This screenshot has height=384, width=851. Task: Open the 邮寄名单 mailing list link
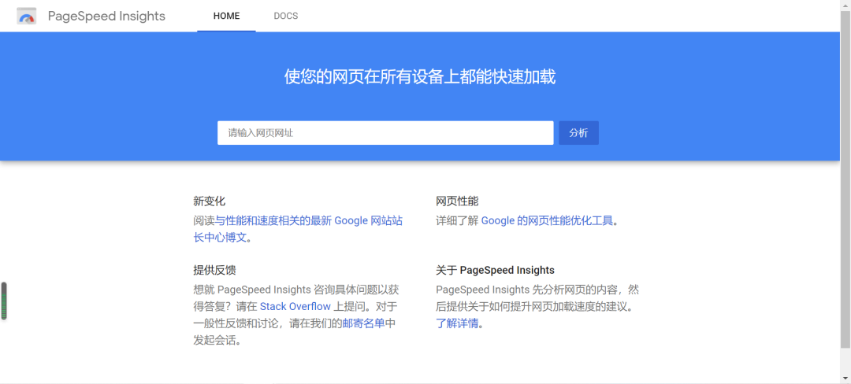(x=363, y=323)
